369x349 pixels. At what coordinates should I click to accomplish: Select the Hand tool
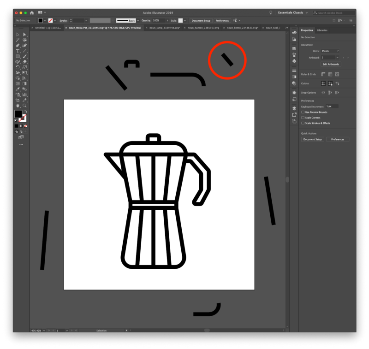click(x=18, y=106)
